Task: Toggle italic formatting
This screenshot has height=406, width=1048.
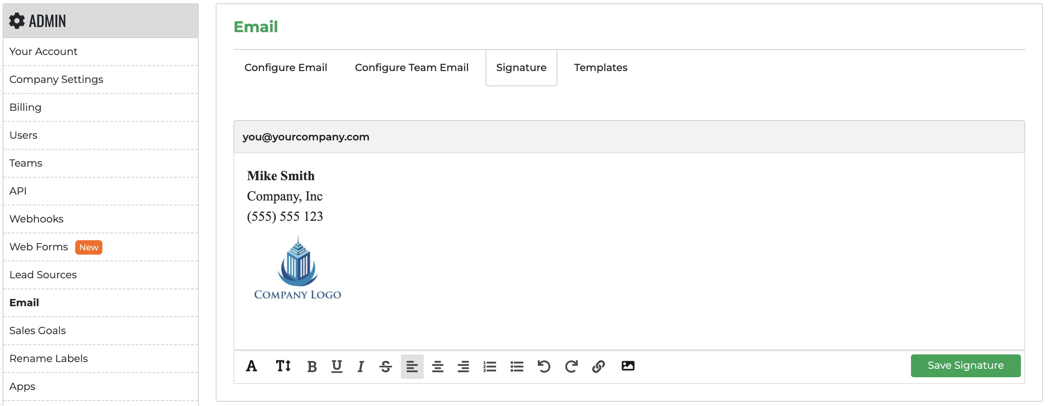Action: pyautogui.click(x=360, y=366)
